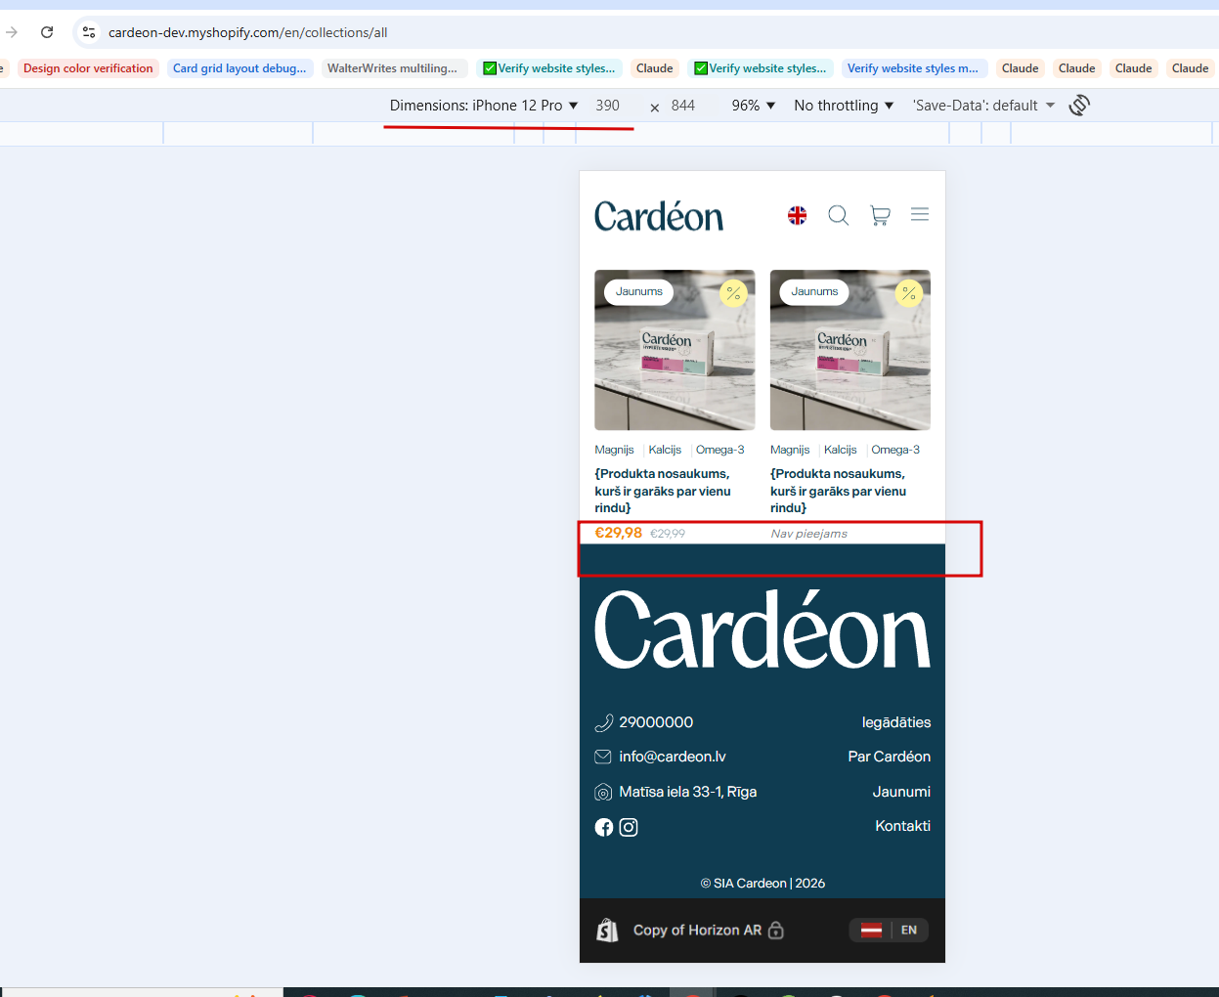The image size is (1219, 997).
Task: Click the Cardéon header logo
Action: point(659,216)
